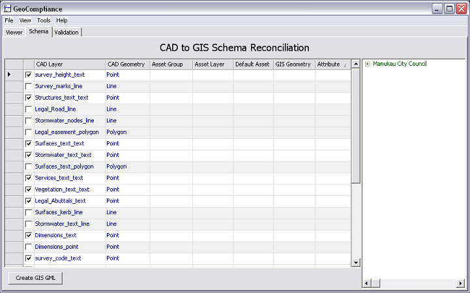
Task: Uncheck the Services_text_text checkbox
Action: coord(29,178)
